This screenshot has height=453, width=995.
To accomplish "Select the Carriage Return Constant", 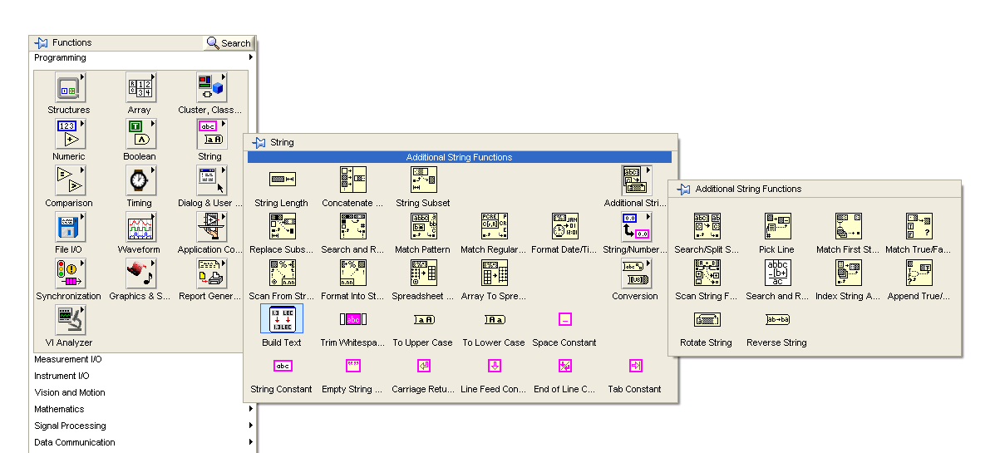I will (424, 366).
